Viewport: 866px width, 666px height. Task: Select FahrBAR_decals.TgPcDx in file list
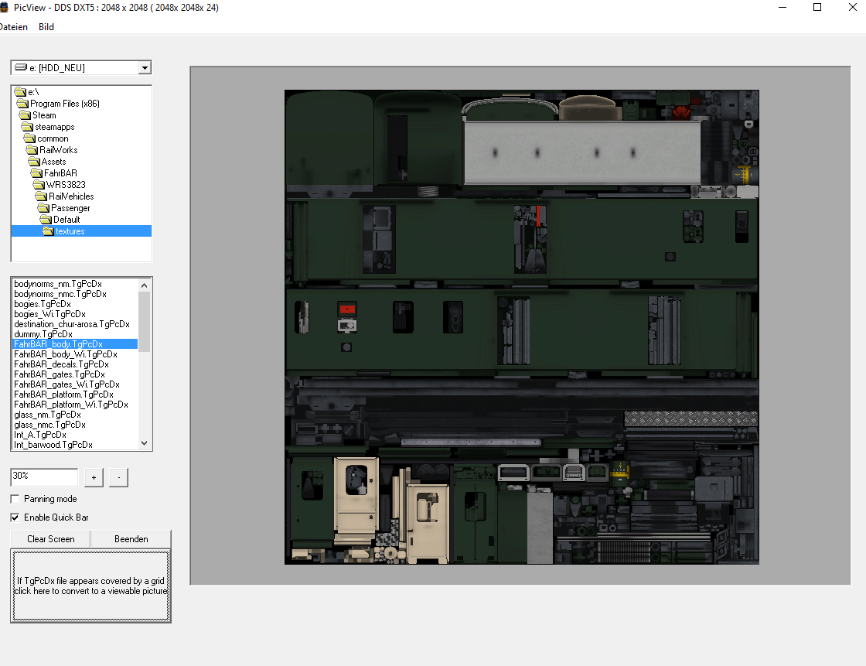point(61,364)
